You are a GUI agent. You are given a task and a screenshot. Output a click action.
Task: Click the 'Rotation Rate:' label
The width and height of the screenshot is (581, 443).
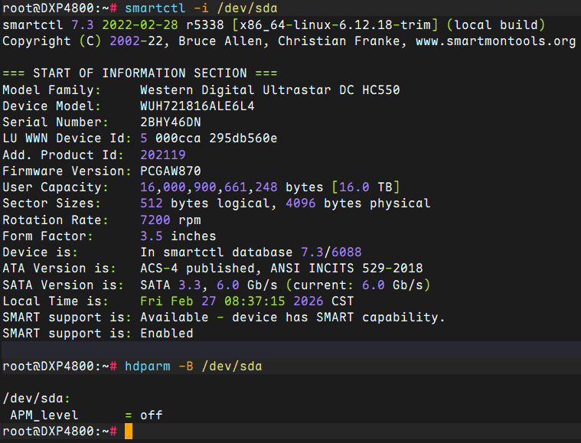tap(55, 220)
